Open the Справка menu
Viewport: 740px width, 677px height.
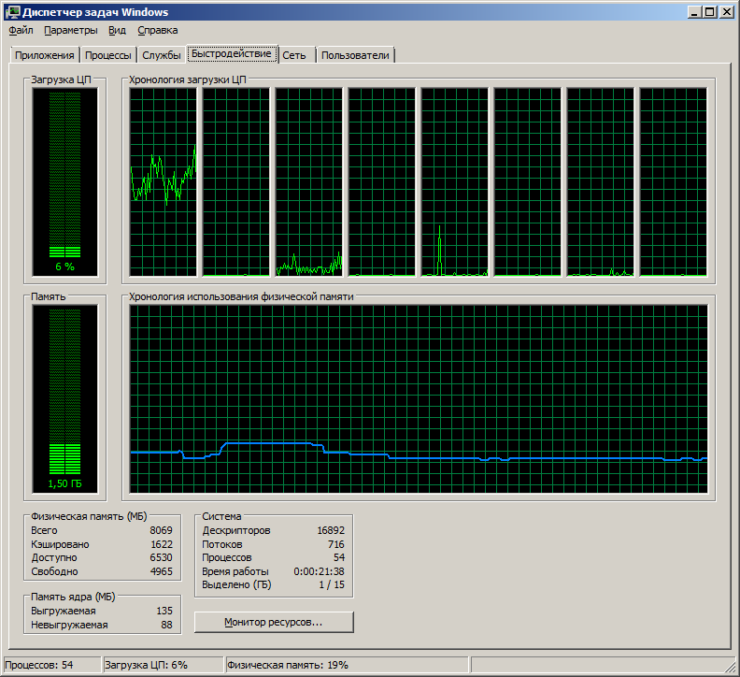[157, 30]
